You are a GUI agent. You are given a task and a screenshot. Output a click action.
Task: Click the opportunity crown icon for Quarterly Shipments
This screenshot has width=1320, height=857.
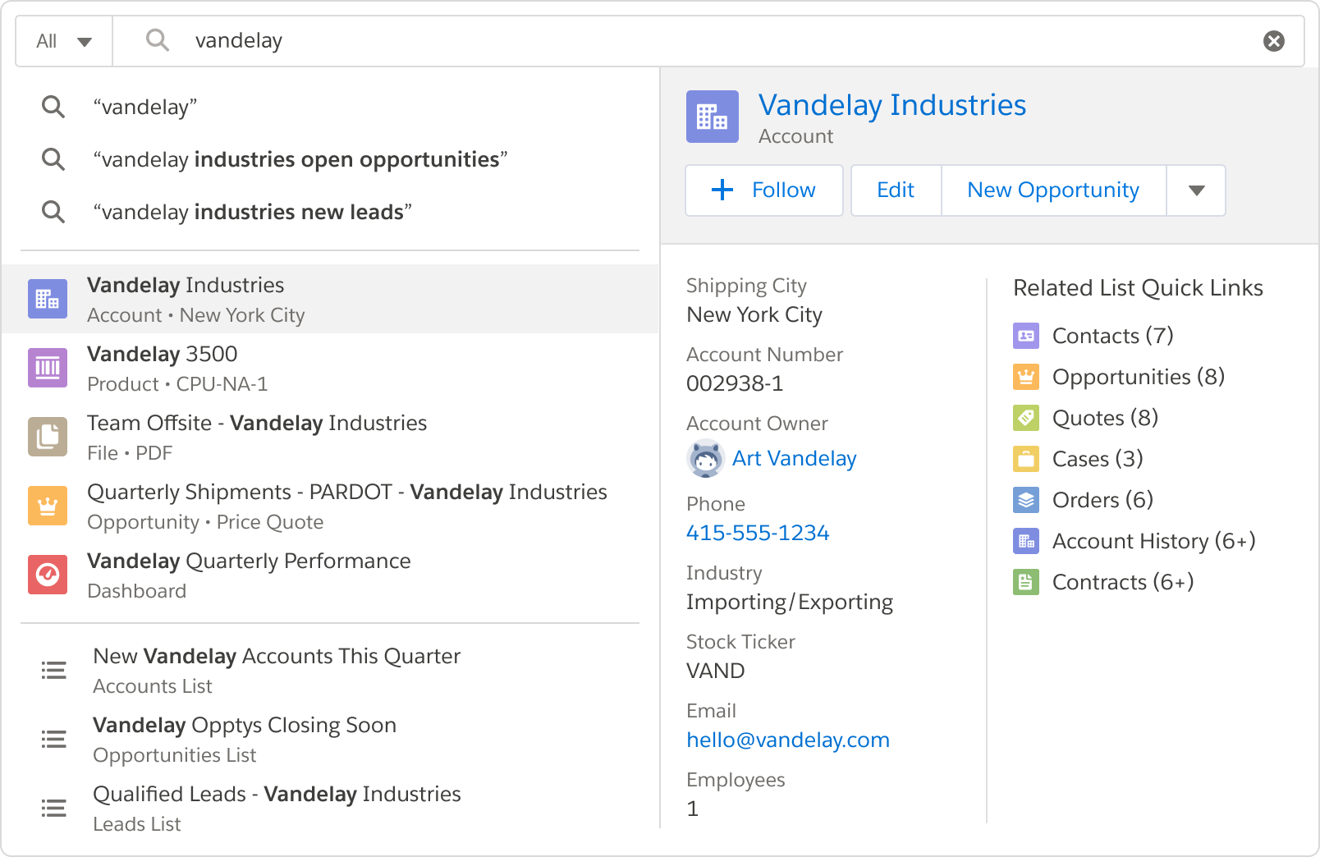[48, 506]
